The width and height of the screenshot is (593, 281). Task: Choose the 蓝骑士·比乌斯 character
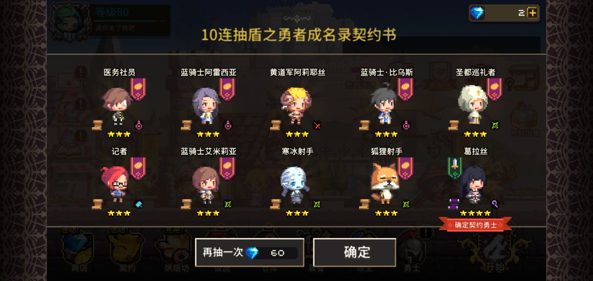[383, 105]
